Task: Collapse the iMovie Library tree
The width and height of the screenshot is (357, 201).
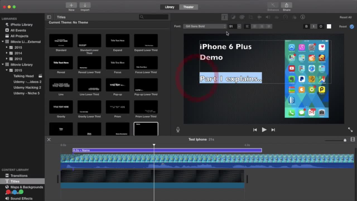Action: [3, 64]
